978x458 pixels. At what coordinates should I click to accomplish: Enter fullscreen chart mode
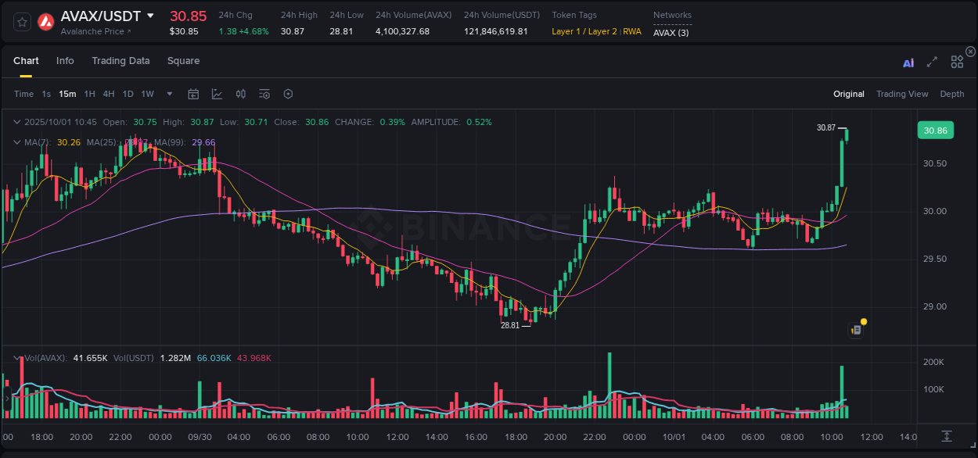click(x=931, y=61)
